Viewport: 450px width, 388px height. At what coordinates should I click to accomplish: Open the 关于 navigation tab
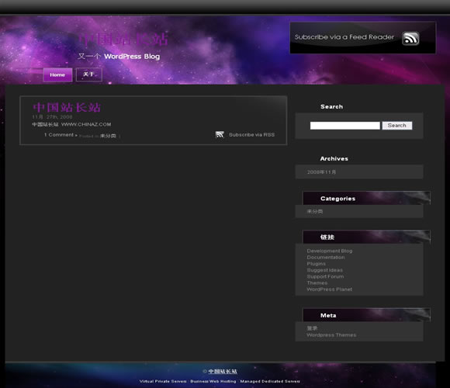[89, 74]
